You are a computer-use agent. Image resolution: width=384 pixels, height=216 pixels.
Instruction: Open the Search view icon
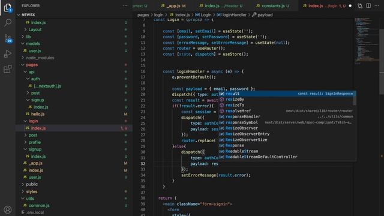tap(8, 23)
